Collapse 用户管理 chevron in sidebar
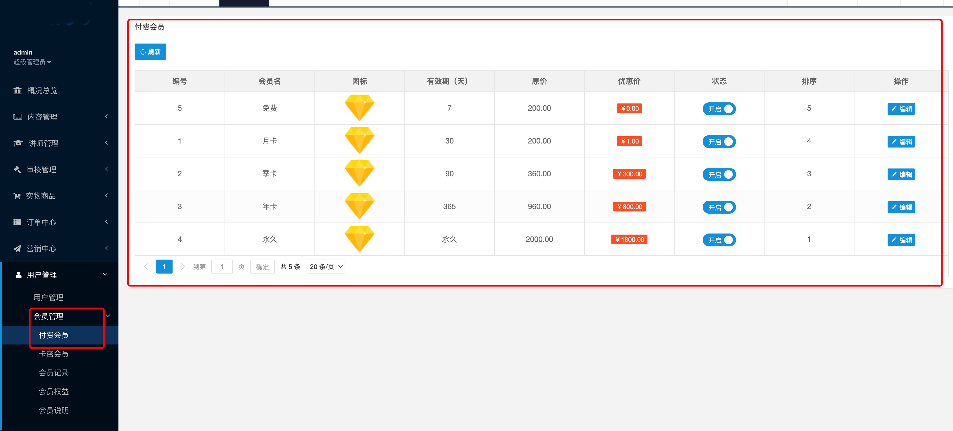 coord(106,274)
